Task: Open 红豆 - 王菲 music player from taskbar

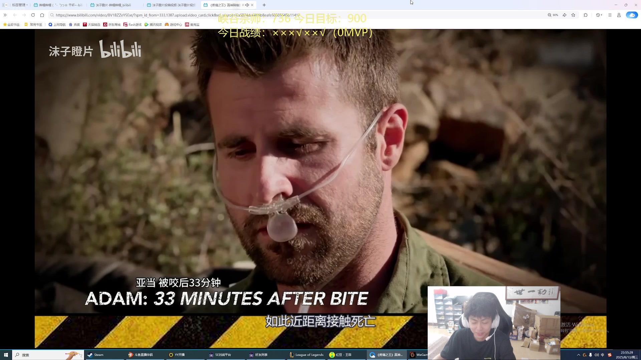Action: pos(347,355)
